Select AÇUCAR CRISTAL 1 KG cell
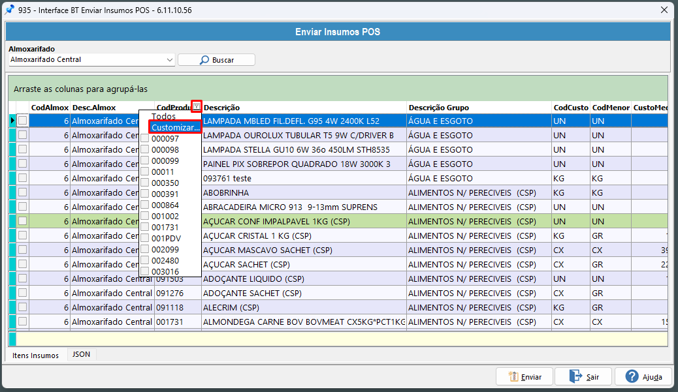678x392 pixels. (x=304, y=235)
